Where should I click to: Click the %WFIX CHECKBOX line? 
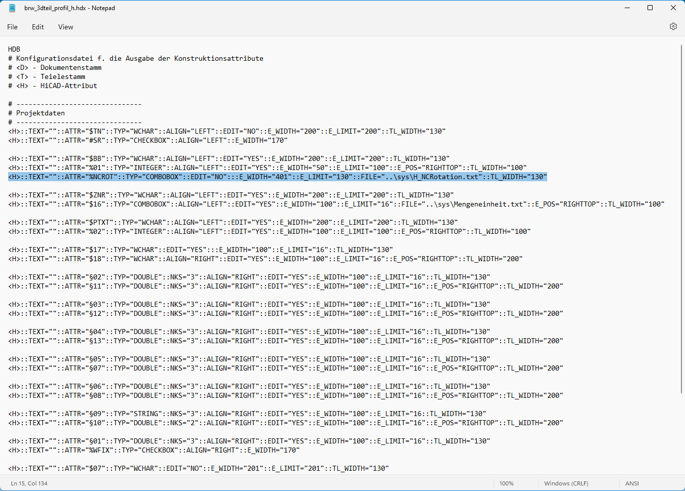tap(154, 450)
